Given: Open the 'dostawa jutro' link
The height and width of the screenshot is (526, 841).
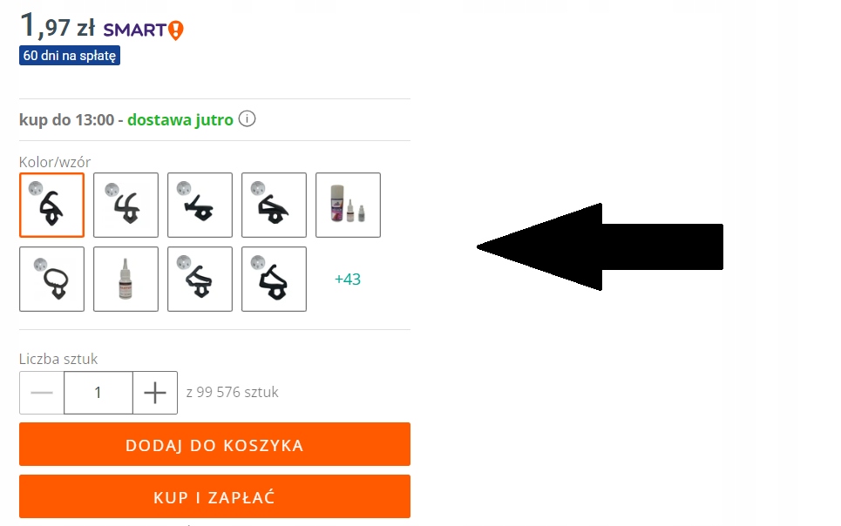Looking at the screenshot, I should [179, 119].
